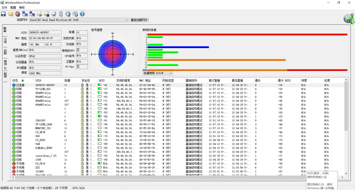Sort the list by MAC 地址 column header
The height and width of the screenshot is (190, 355).
click(149, 80)
